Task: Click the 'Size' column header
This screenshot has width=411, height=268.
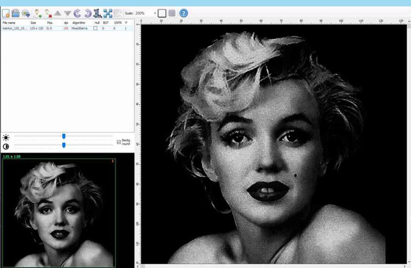Action: click(33, 23)
